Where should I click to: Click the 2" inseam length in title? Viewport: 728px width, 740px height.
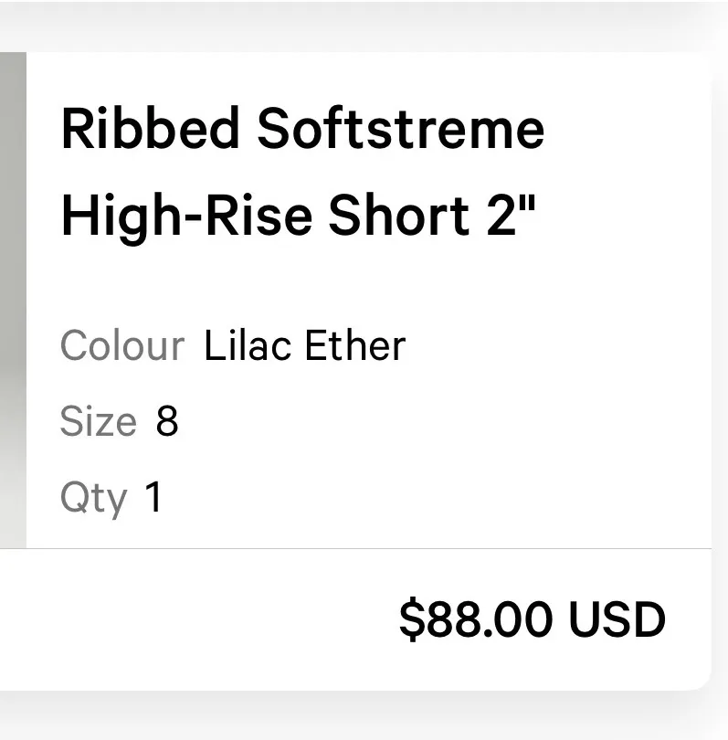pyautogui.click(x=511, y=215)
